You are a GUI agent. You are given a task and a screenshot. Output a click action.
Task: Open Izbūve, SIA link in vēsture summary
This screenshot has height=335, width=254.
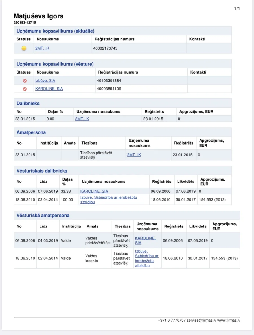click(x=45, y=81)
